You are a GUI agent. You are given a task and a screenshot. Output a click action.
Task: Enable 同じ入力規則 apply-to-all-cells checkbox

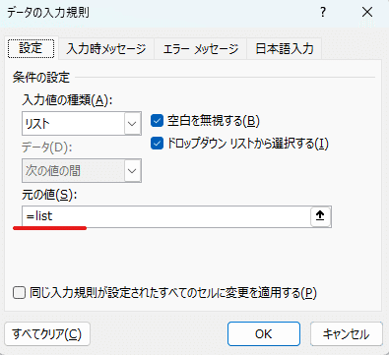tap(19, 292)
